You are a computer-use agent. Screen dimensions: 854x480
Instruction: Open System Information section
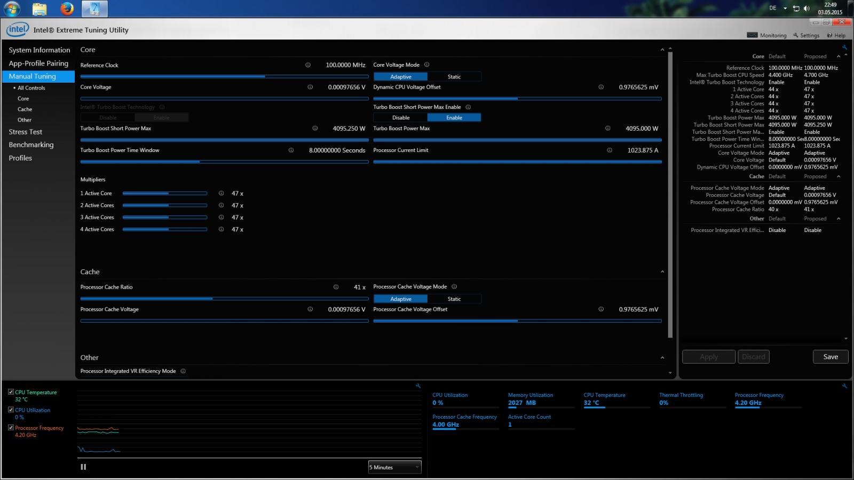point(39,50)
